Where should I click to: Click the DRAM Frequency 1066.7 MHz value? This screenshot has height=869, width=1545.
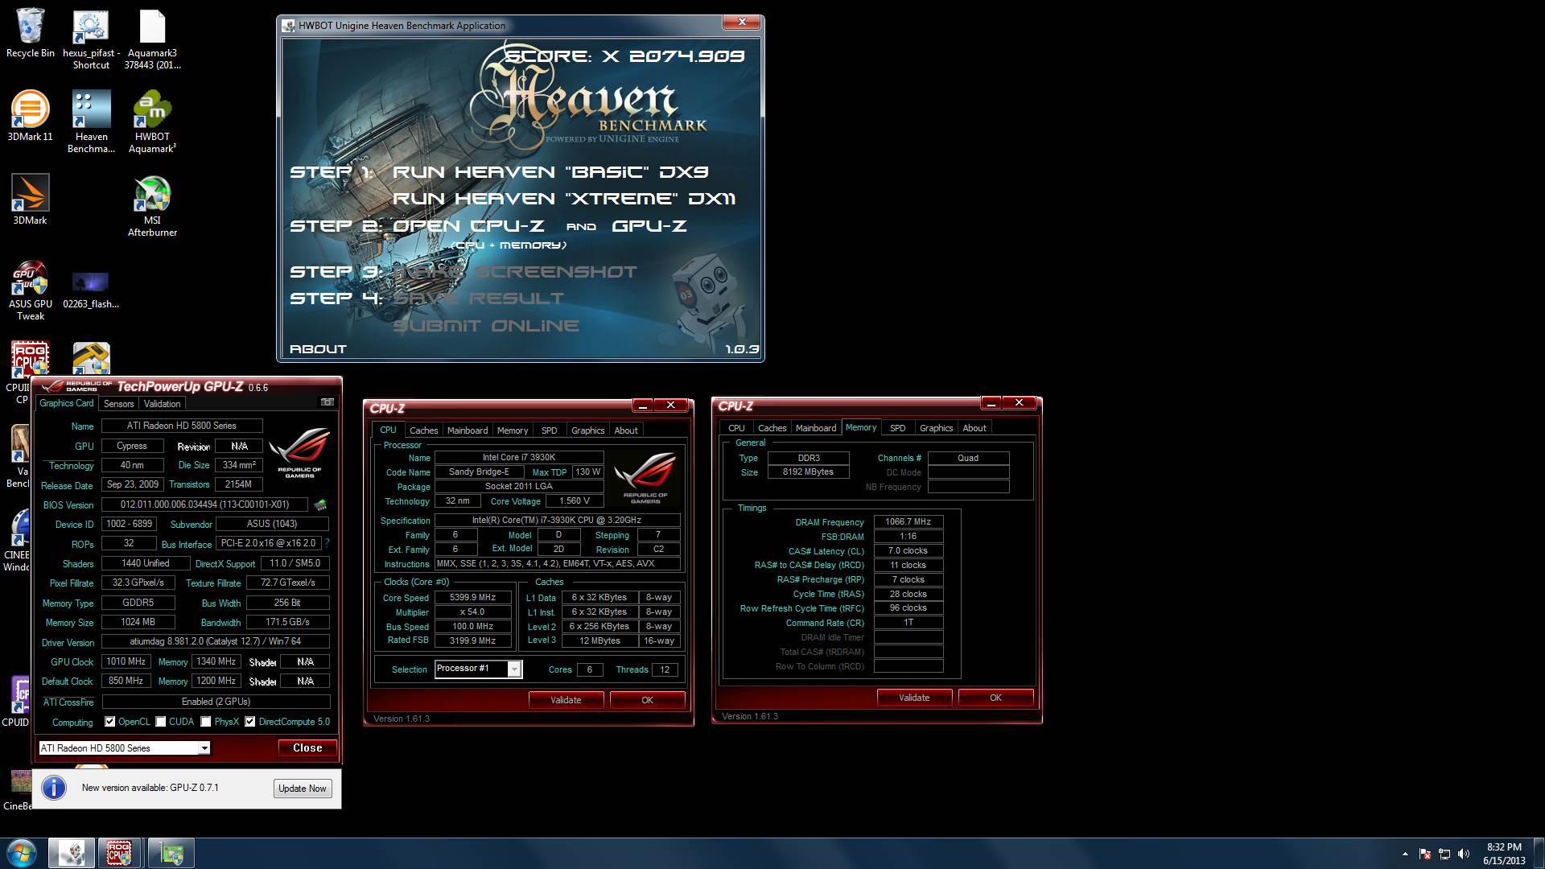[x=908, y=522]
